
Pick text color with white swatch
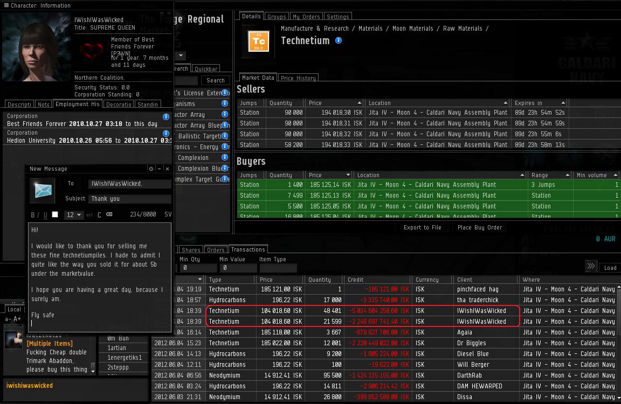click(x=55, y=214)
